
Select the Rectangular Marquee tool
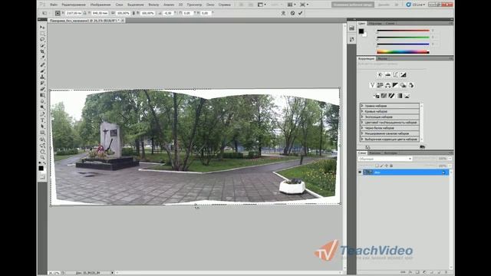coord(42,34)
